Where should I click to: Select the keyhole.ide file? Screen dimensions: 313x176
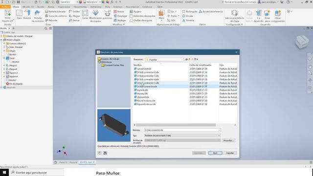pos(141,90)
